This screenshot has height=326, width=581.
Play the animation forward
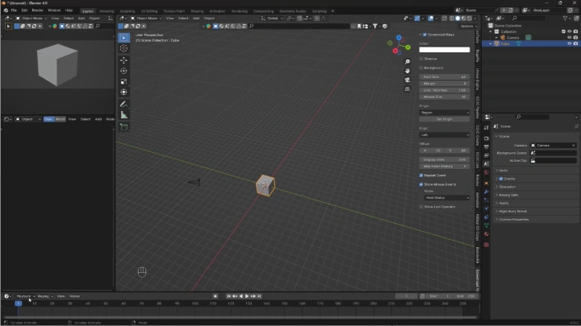(247, 296)
